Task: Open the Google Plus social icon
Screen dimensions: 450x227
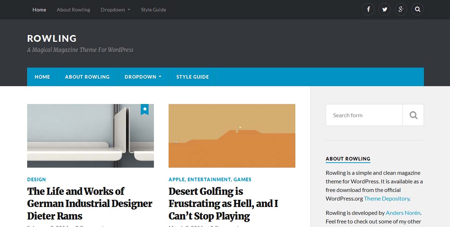Action: point(401,10)
